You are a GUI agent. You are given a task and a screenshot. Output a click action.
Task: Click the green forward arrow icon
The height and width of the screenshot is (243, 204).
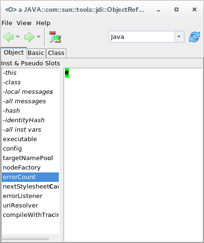coord(29,37)
